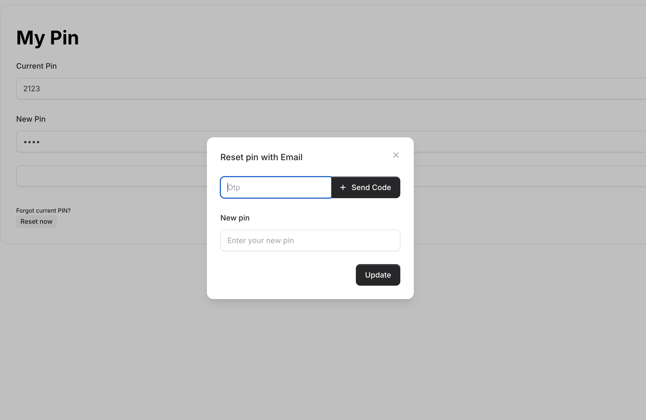This screenshot has width=646, height=420.
Task: Click the 'Send Code' text label
Action: tap(371, 187)
